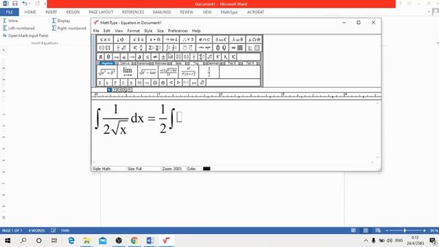The width and height of the screenshot is (439, 247).
Task: Open Chrome from the Windows taskbar
Action: pyautogui.click(x=134, y=241)
